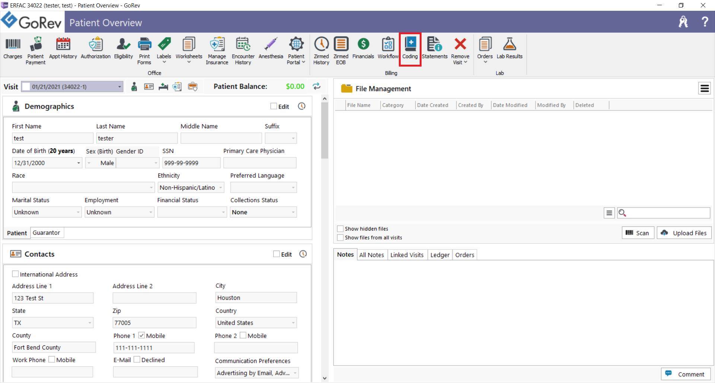This screenshot has width=715, height=383.
Task: Check patient Eligibility
Action: pyautogui.click(x=123, y=48)
